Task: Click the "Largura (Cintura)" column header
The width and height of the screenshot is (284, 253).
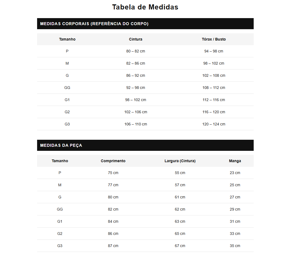Action: [180, 161]
